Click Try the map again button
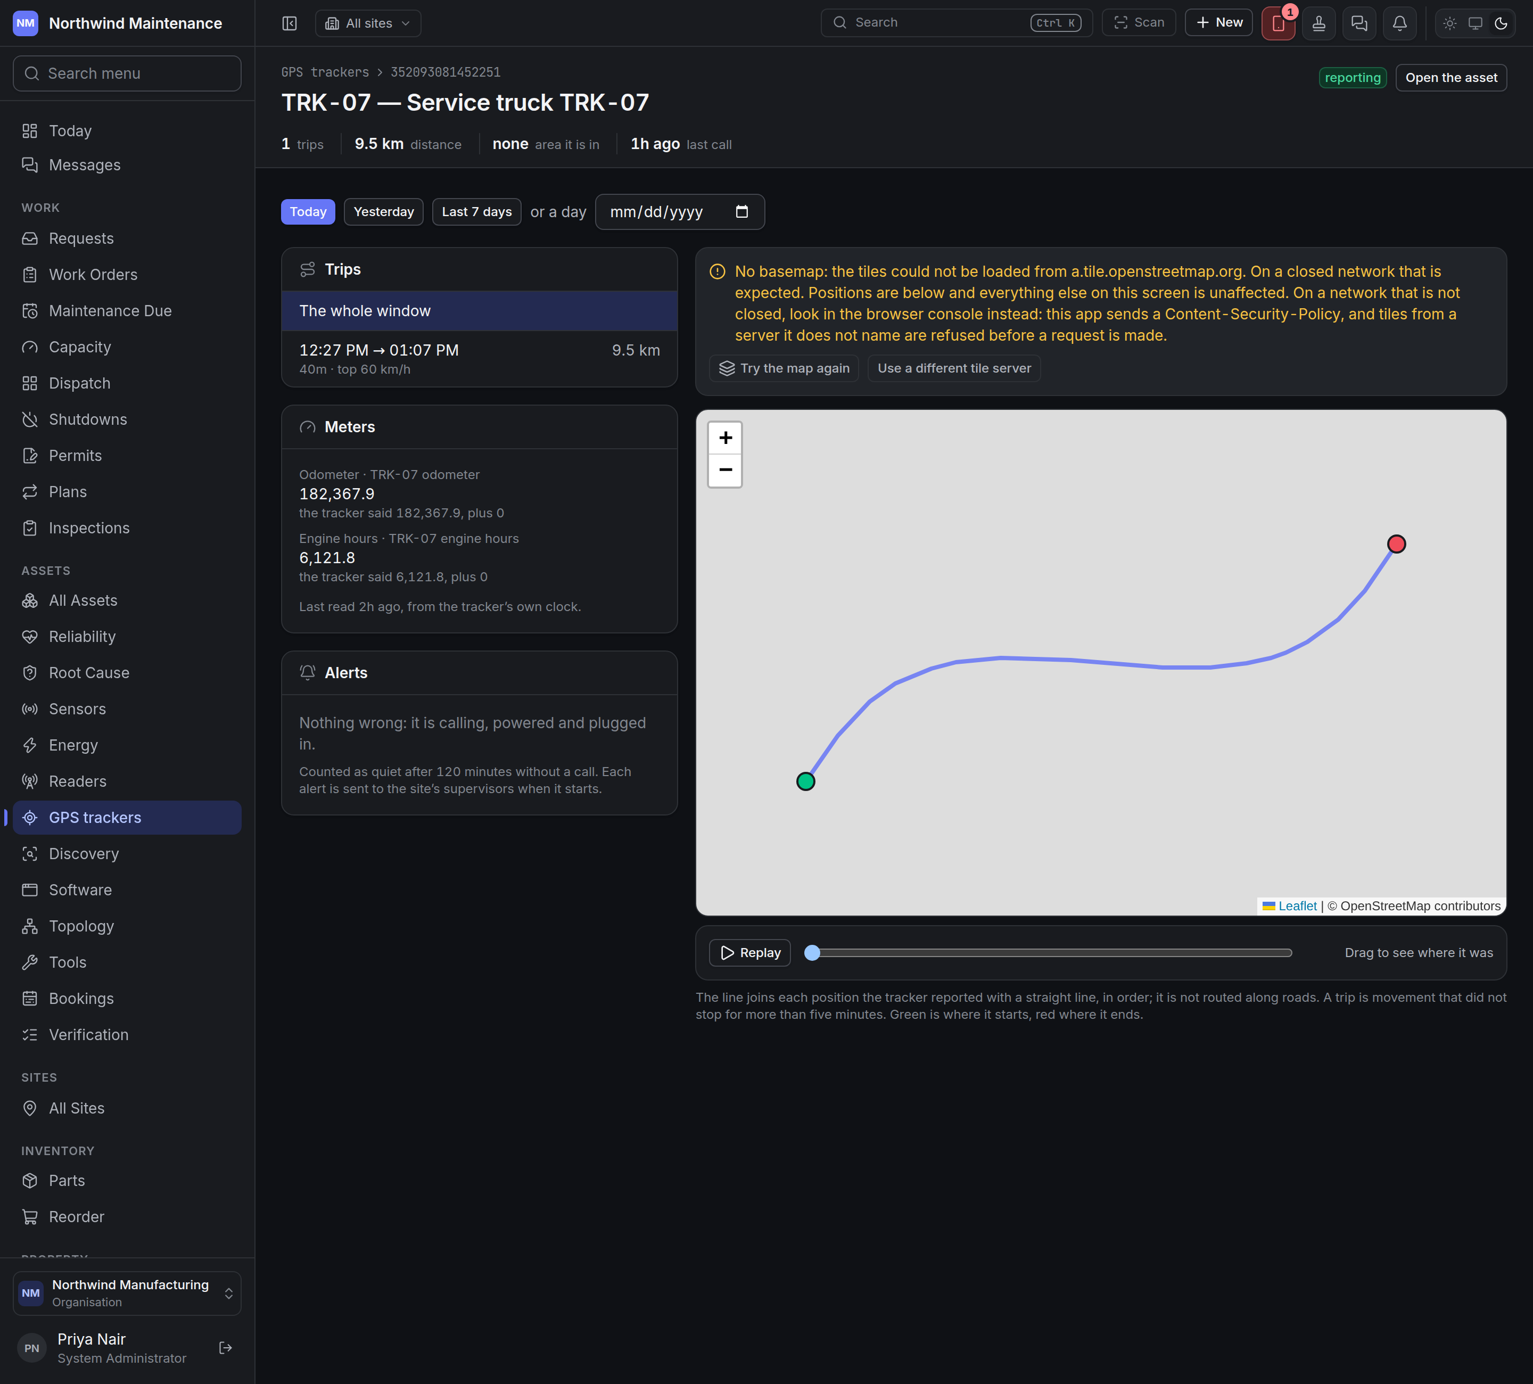 coord(783,368)
